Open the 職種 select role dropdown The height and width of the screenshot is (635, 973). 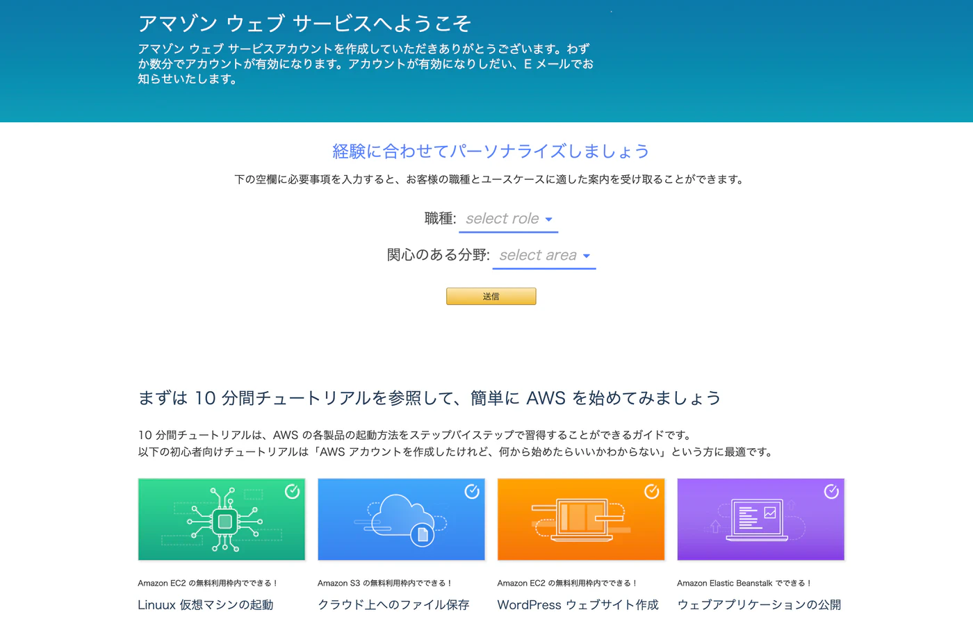[508, 219]
